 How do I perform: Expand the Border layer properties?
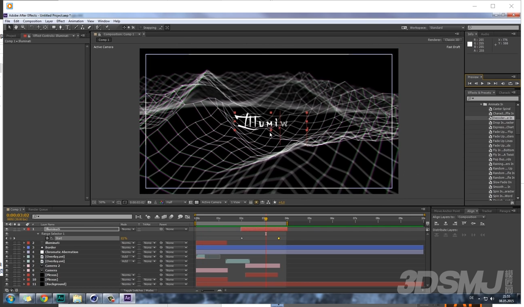pyautogui.click(x=24, y=248)
